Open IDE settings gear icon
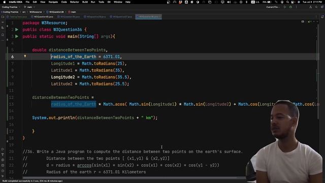Viewport: 325px width, 183px height. coord(322,7)
